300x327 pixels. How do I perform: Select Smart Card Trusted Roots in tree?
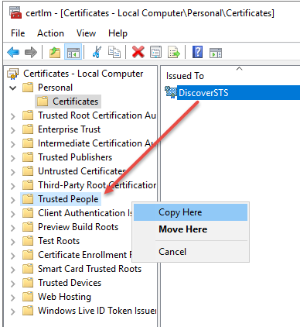90,269
